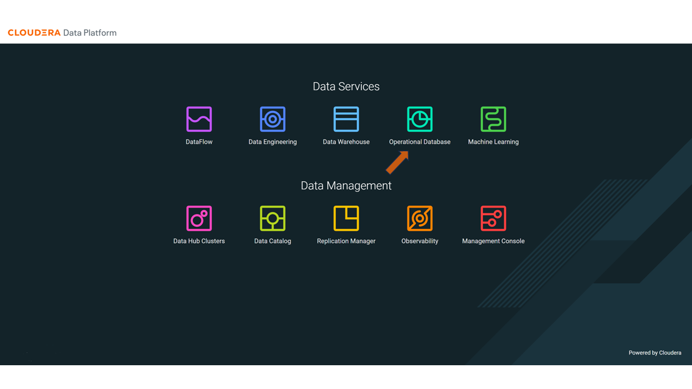Launch the Machine Learning icon

[x=493, y=119]
